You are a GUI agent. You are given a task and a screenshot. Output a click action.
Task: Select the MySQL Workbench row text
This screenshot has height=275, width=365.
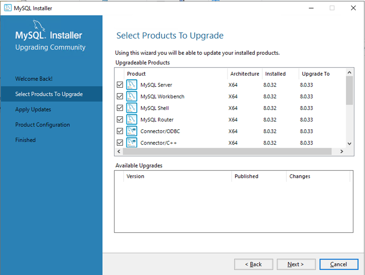[162, 97]
